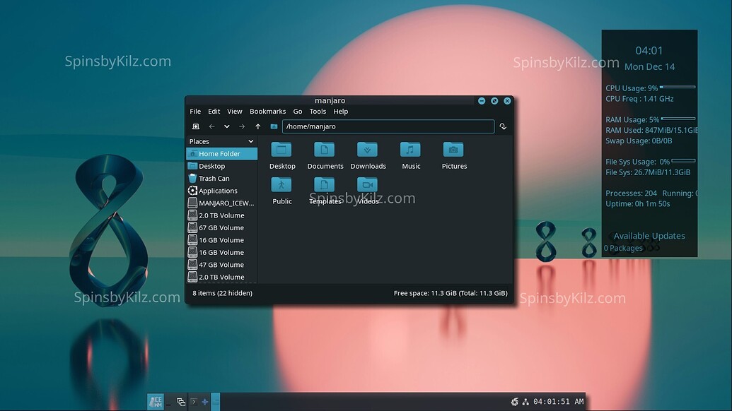732x411 pixels.
Task: Click the forward navigation arrow
Action: 241,126
